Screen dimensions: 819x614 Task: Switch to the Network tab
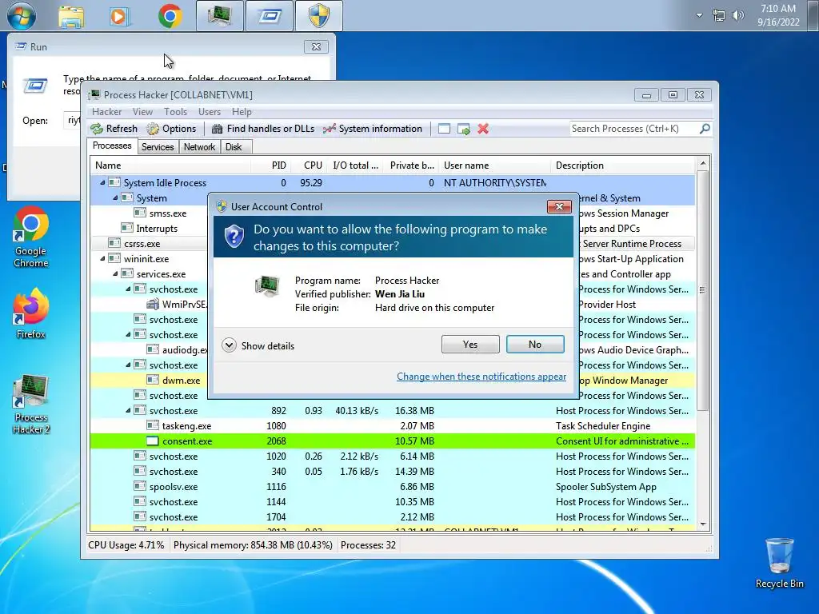click(x=199, y=147)
